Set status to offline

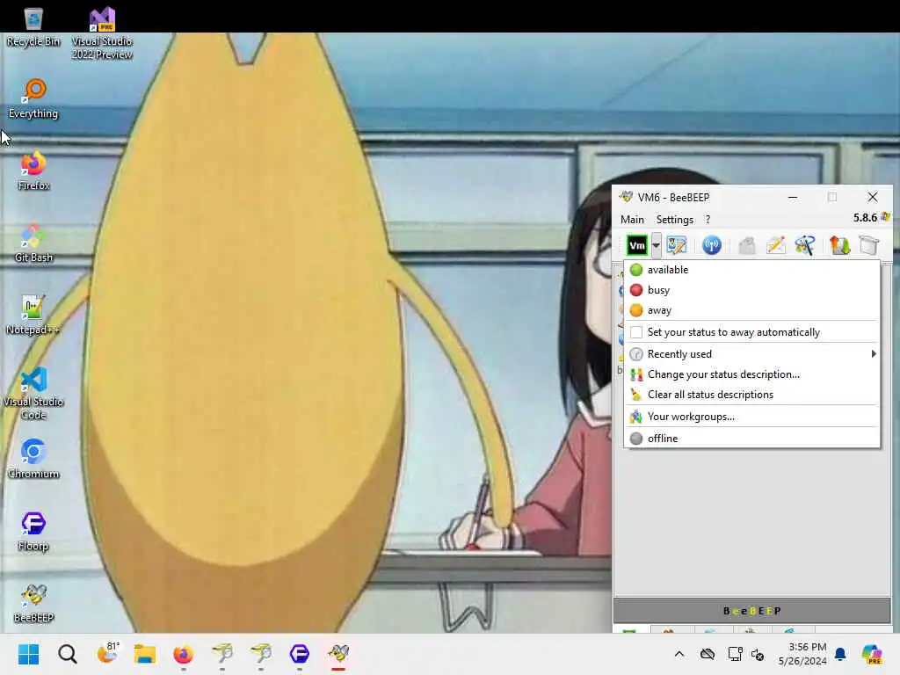[x=752, y=439]
